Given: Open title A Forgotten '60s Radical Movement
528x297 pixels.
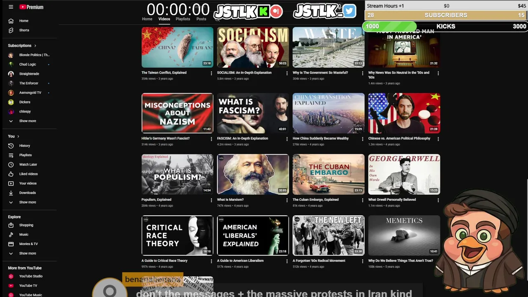Looking at the screenshot, I should 319,261.
